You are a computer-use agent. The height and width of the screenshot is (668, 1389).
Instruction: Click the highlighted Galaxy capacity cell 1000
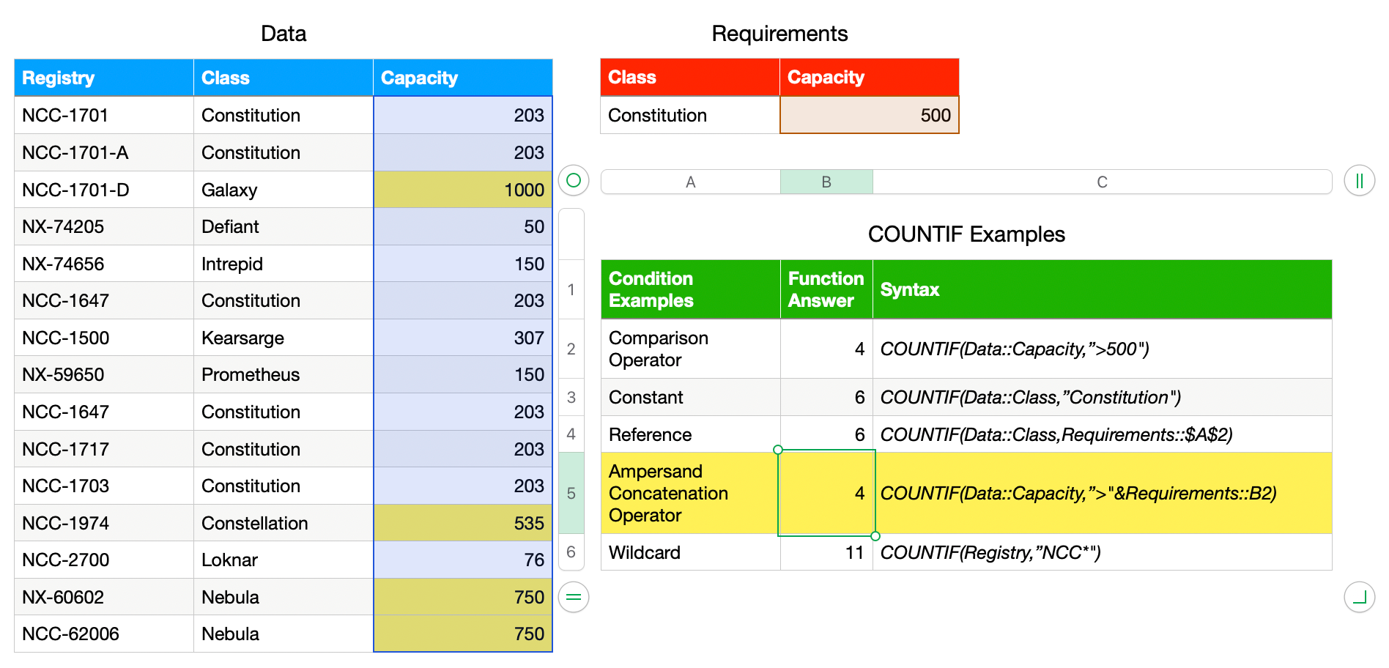(463, 190)
